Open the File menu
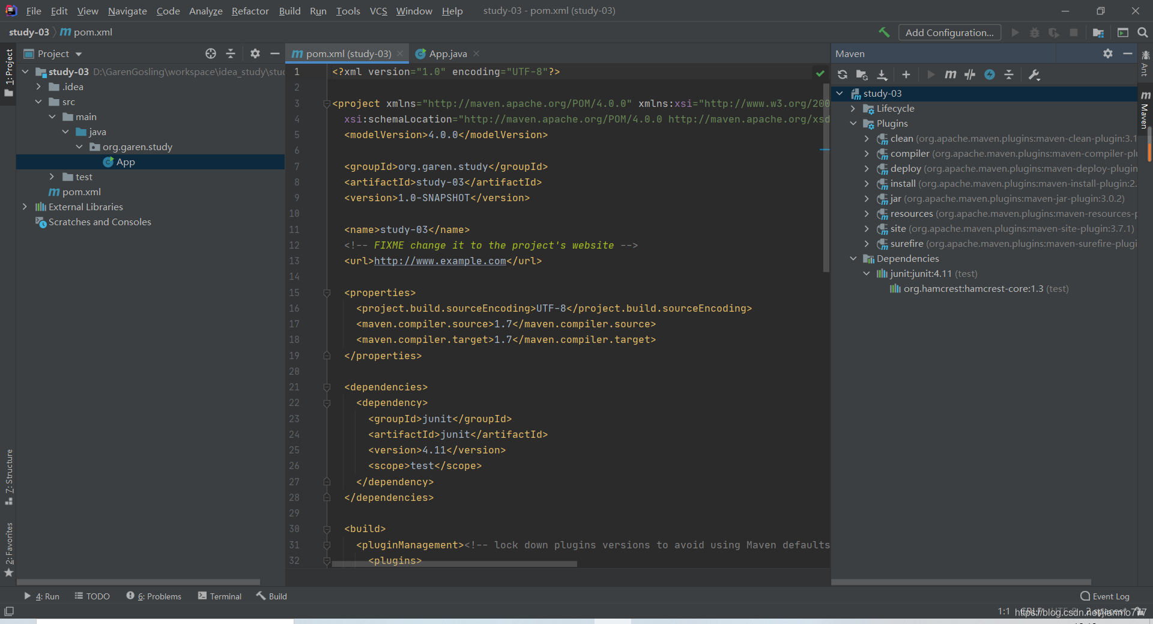The image size is (1153, 624). click(x=34, y=11)
